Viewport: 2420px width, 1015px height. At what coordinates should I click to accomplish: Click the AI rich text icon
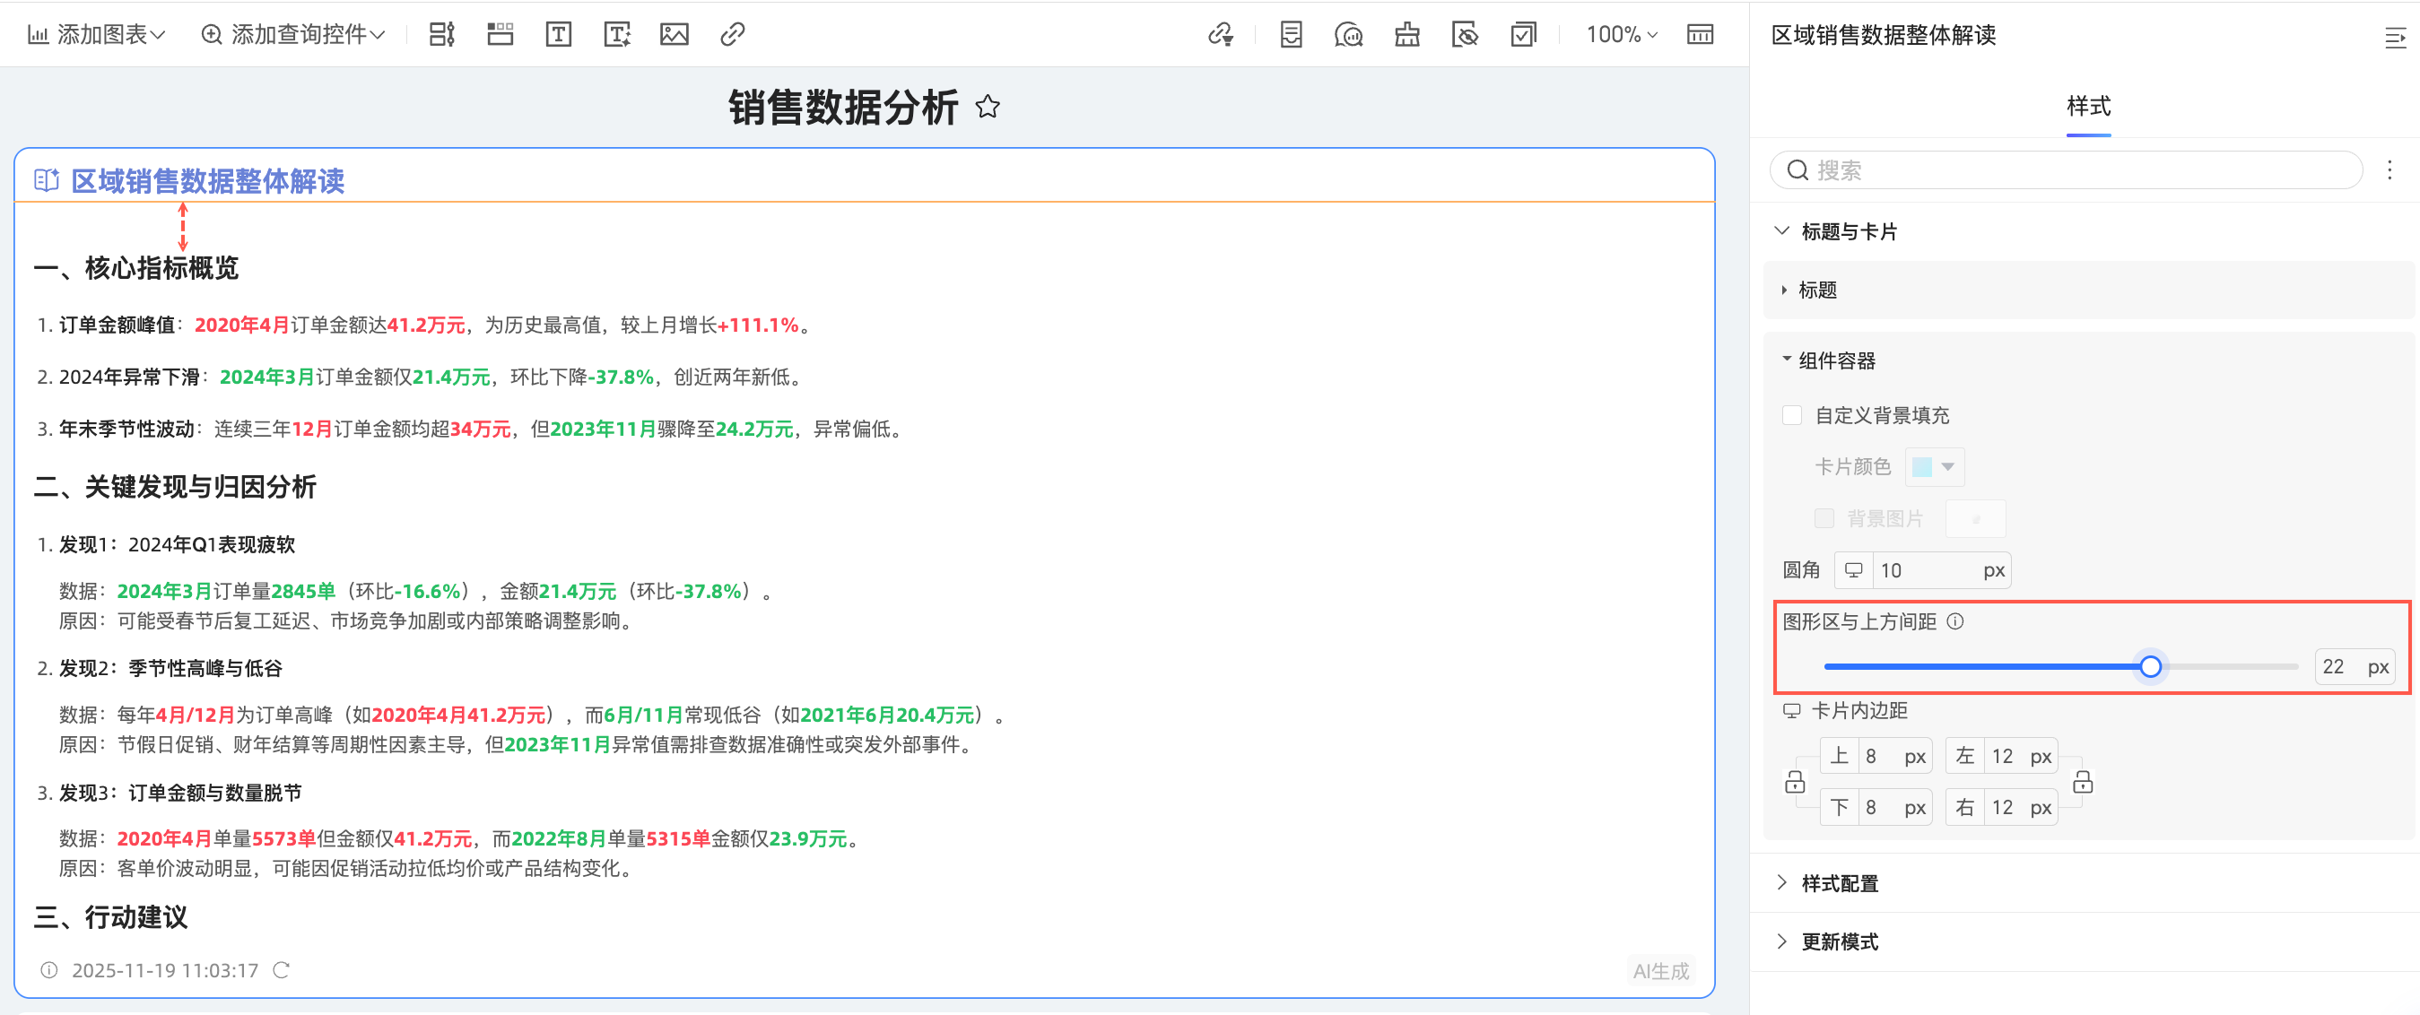pyautogui.click(x=616, y=35)
